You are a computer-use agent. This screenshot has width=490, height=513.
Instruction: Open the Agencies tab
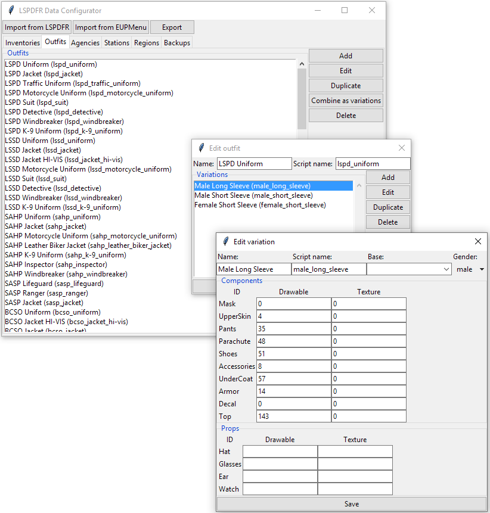pyautogui.click(x=85, y=43)
